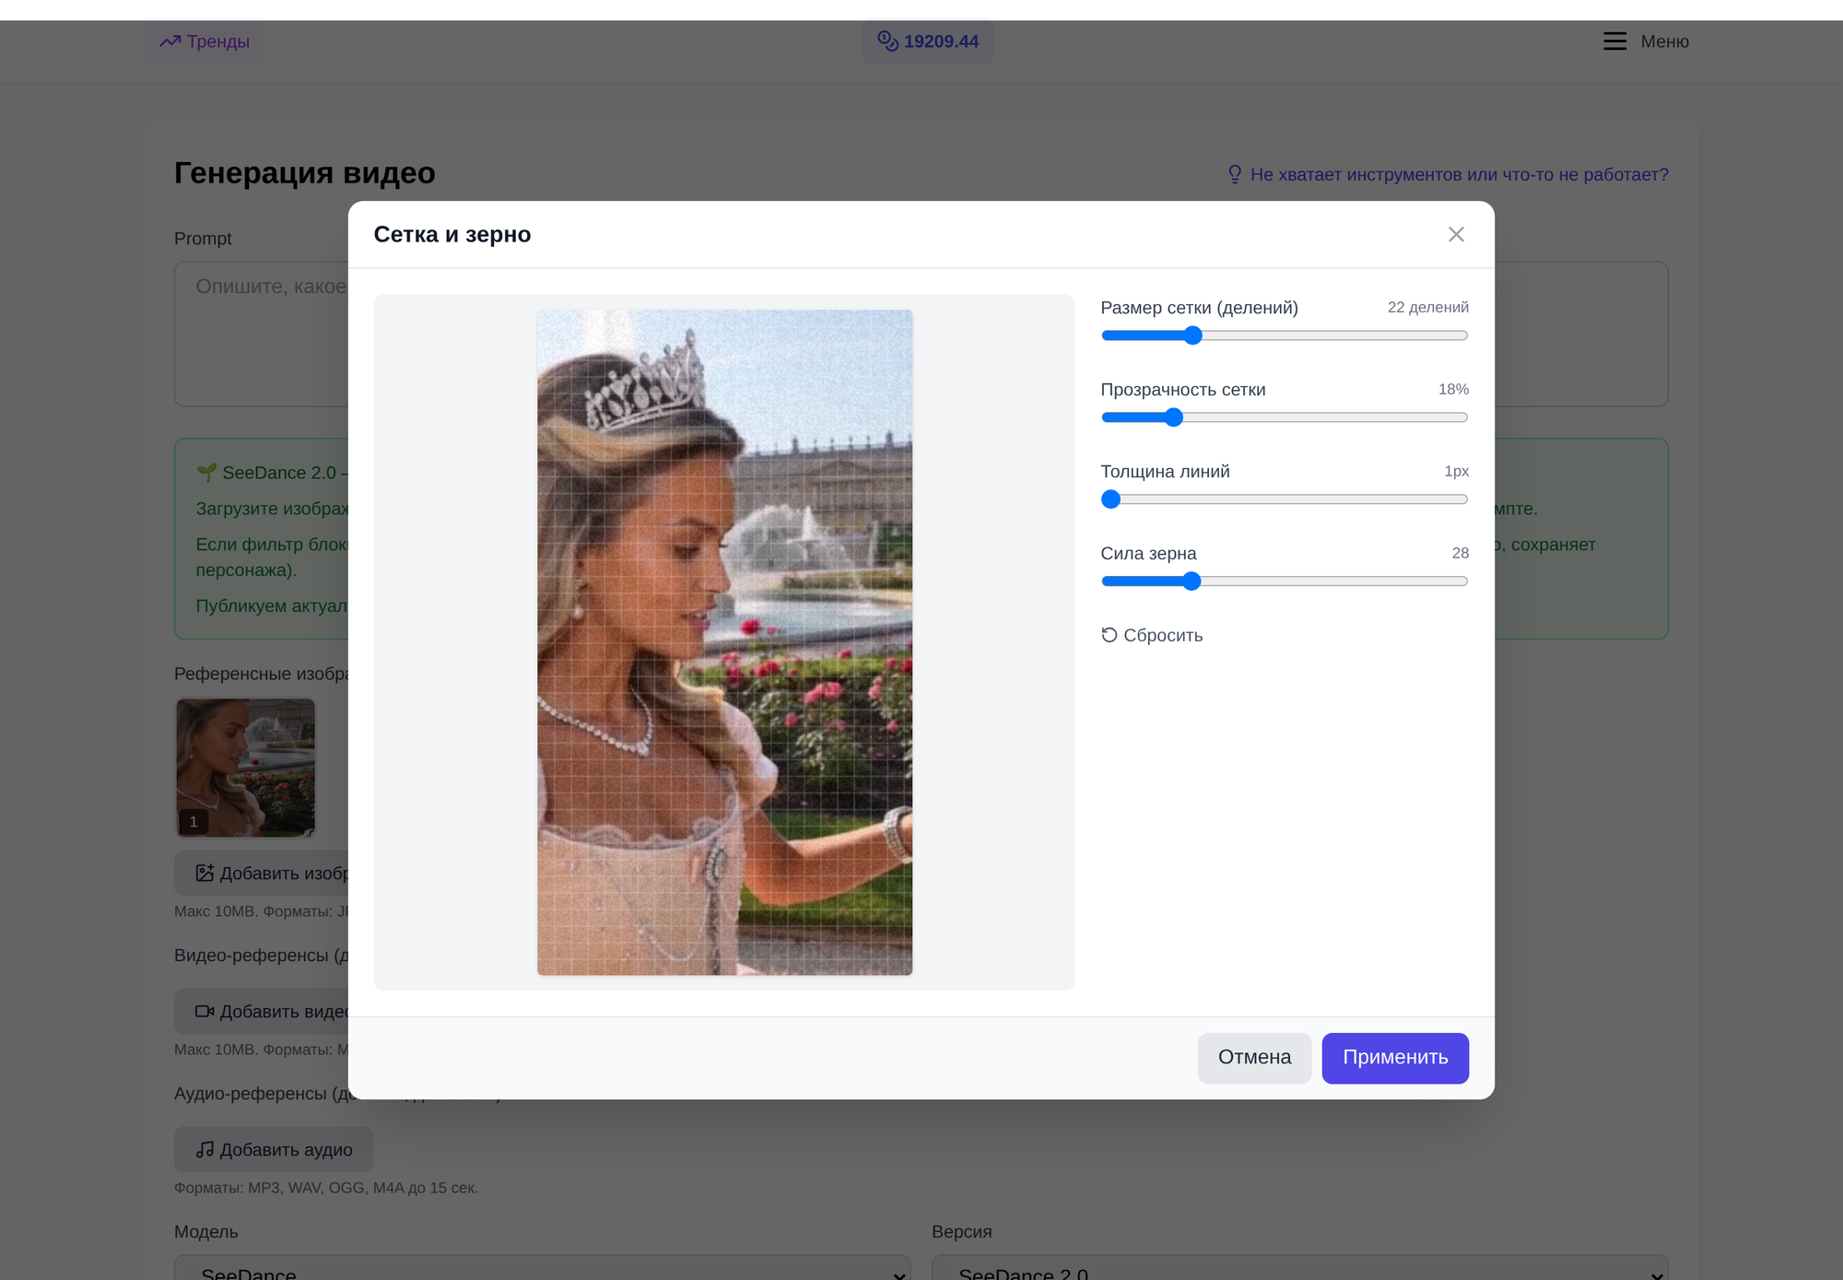Open the hamburger Меню icon
This screenshot has height=1280, width=1843.
(1614, 41)
